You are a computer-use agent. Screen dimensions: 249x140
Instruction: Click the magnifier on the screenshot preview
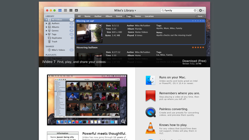coord(123,121)
